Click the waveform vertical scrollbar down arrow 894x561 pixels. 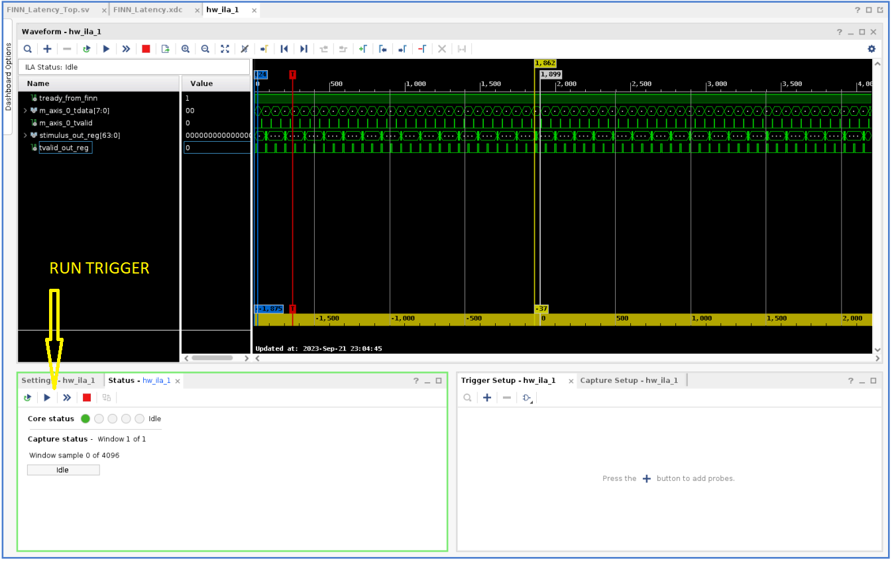pos(877,350)
